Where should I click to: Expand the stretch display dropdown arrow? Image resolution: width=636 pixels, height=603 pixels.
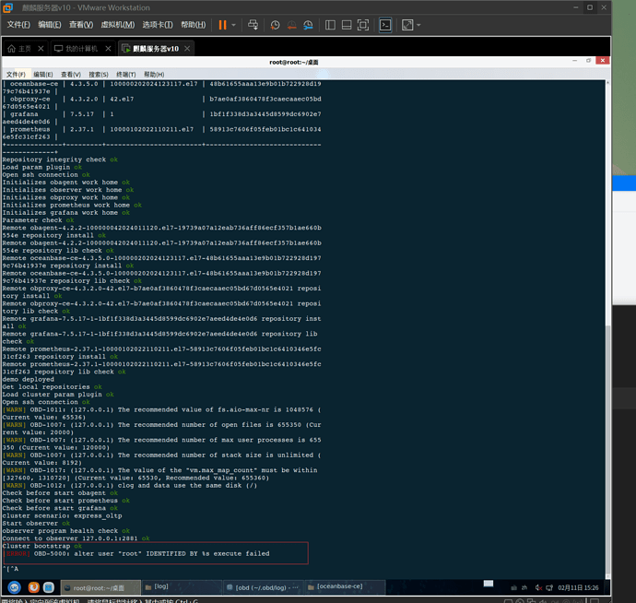click(x=418, y=25)
